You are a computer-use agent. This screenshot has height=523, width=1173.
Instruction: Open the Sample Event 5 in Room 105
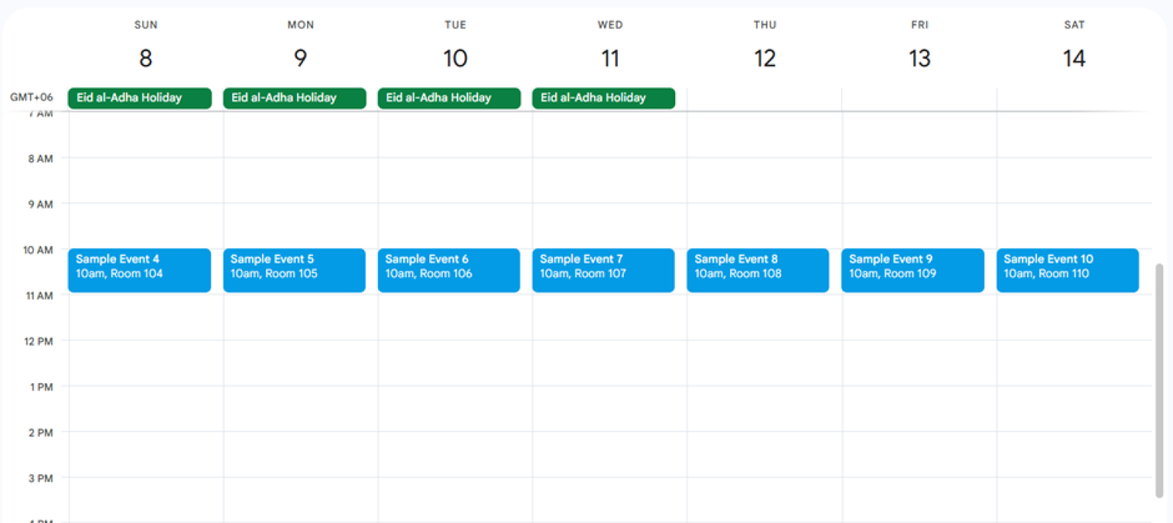pyautogui.click(x=294, y=270)
